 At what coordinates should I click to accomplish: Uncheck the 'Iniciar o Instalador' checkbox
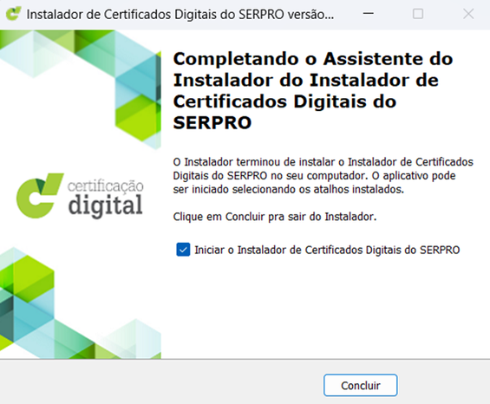coord(183,250)
